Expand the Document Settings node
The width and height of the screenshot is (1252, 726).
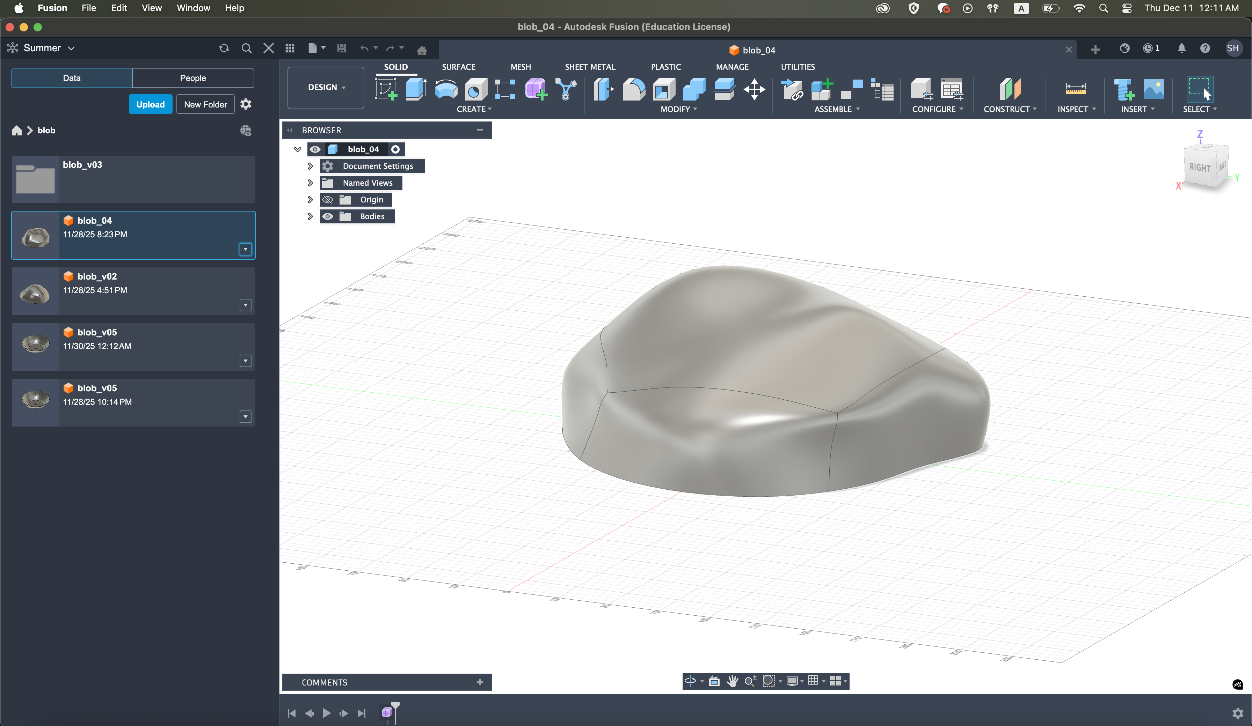310,166
